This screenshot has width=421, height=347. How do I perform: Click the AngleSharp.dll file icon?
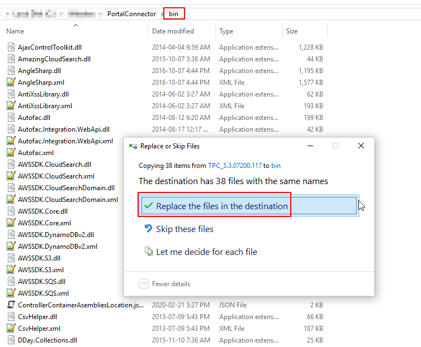pyautogui.click(x=11, y=71)
